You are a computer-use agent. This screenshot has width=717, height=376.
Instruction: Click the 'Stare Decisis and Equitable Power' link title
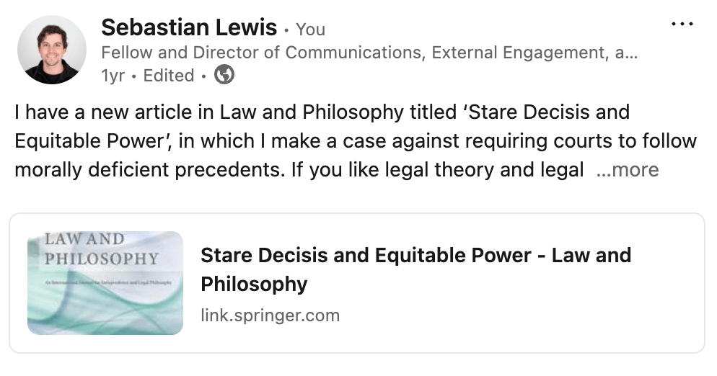tap(415, 256)
